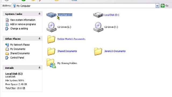The image size is (172, 97).
Task: Select the Local Disk (C:) drive icon
Action: coord(51,15)
